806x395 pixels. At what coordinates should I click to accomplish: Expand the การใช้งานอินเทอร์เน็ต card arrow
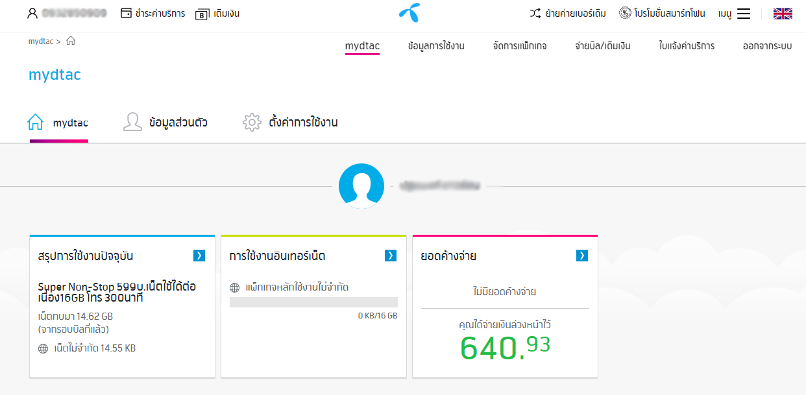(391, 256)
